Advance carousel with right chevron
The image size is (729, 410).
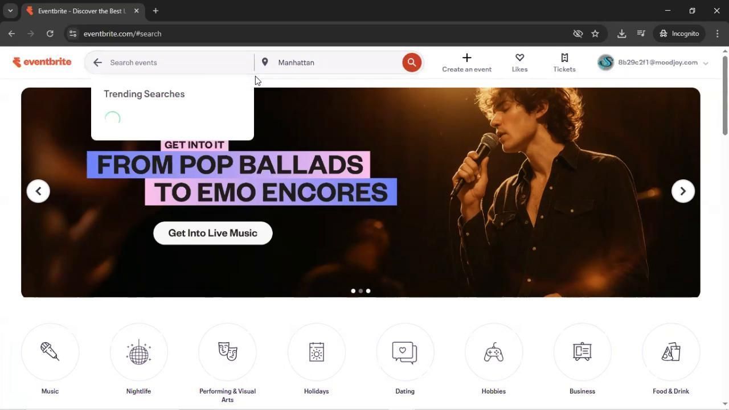(682, 191)
